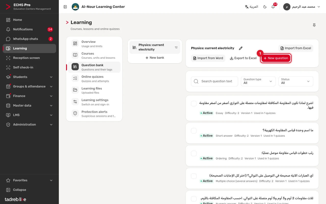326x204 pixels.
Task: Toggle dark mode moon icon
Action: [x=265, y=7]
